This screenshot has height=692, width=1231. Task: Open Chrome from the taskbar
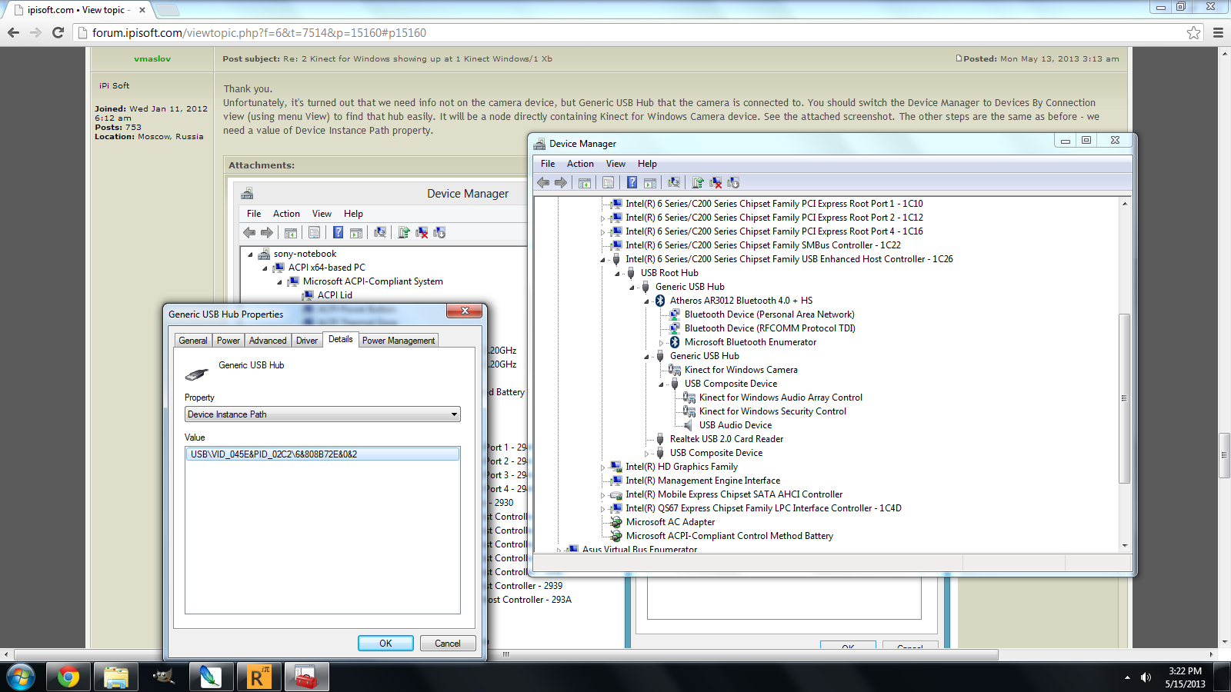pyautogui.click(x=68, y=677)
